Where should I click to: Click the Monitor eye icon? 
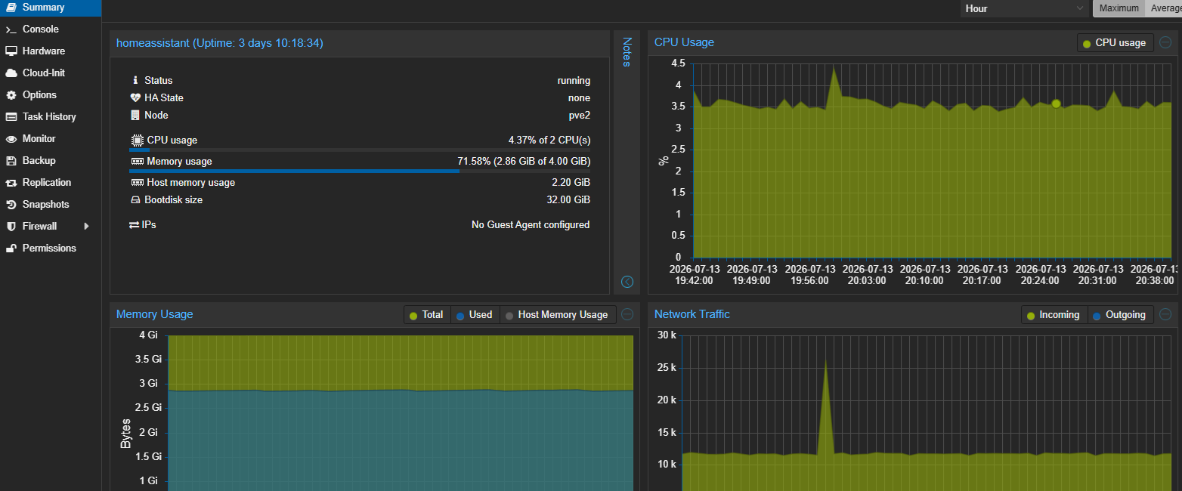[11, 139]
